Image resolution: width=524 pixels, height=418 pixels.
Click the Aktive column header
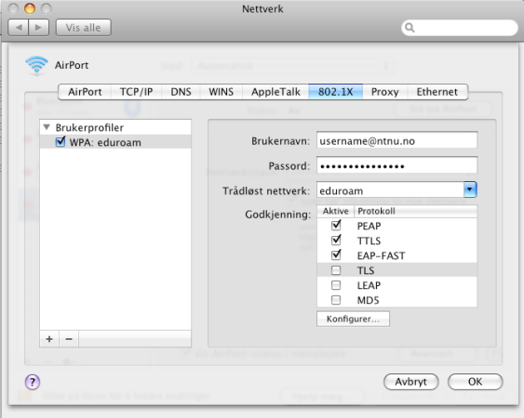[335, 211]
